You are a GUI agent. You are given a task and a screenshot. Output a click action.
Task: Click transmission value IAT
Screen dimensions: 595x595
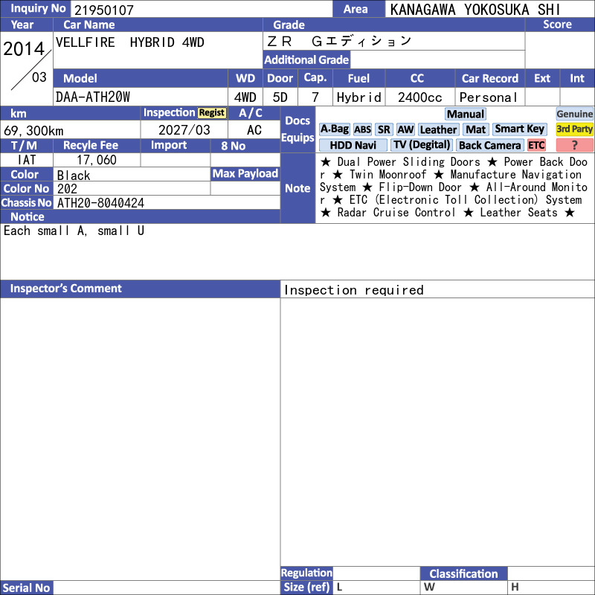point(27,160)
